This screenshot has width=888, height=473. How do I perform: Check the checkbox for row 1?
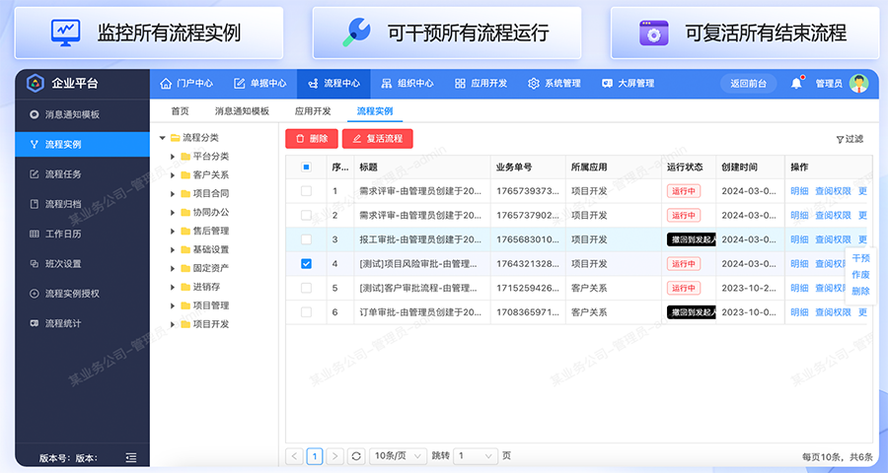click(306, 191)
